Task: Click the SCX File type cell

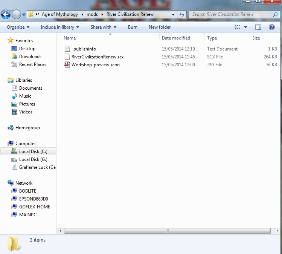Action: 215,57
